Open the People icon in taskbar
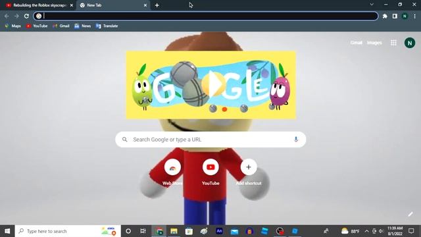The width and height of the screenshot is (421, 237). [x=326, y=231]
